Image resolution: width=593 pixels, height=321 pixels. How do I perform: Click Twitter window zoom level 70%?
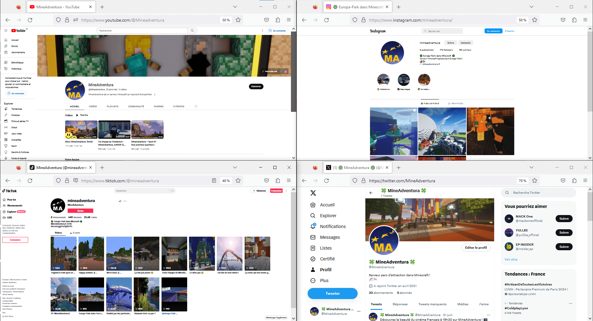[x=522, y=181]
